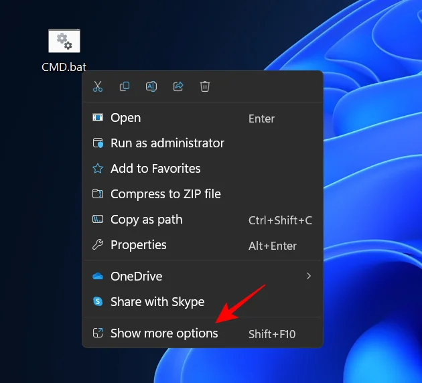Click the Cut scissors icon
The image size is (422, 383).
click(x=98, y=86)
